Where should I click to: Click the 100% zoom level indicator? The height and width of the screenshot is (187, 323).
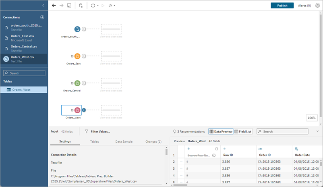pyautogui.click(x=311, y=118)
